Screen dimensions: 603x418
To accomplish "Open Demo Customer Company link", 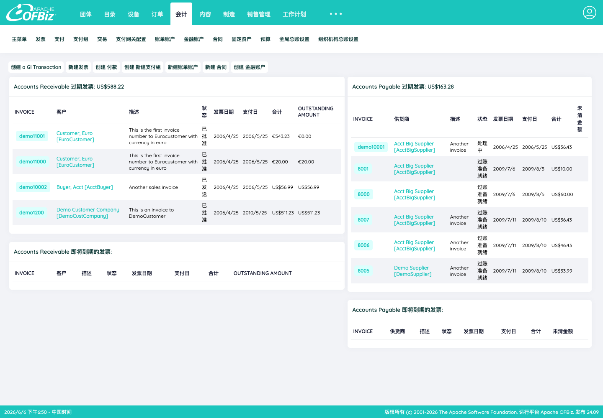I will pyautogui.click(x=88, y=213).
